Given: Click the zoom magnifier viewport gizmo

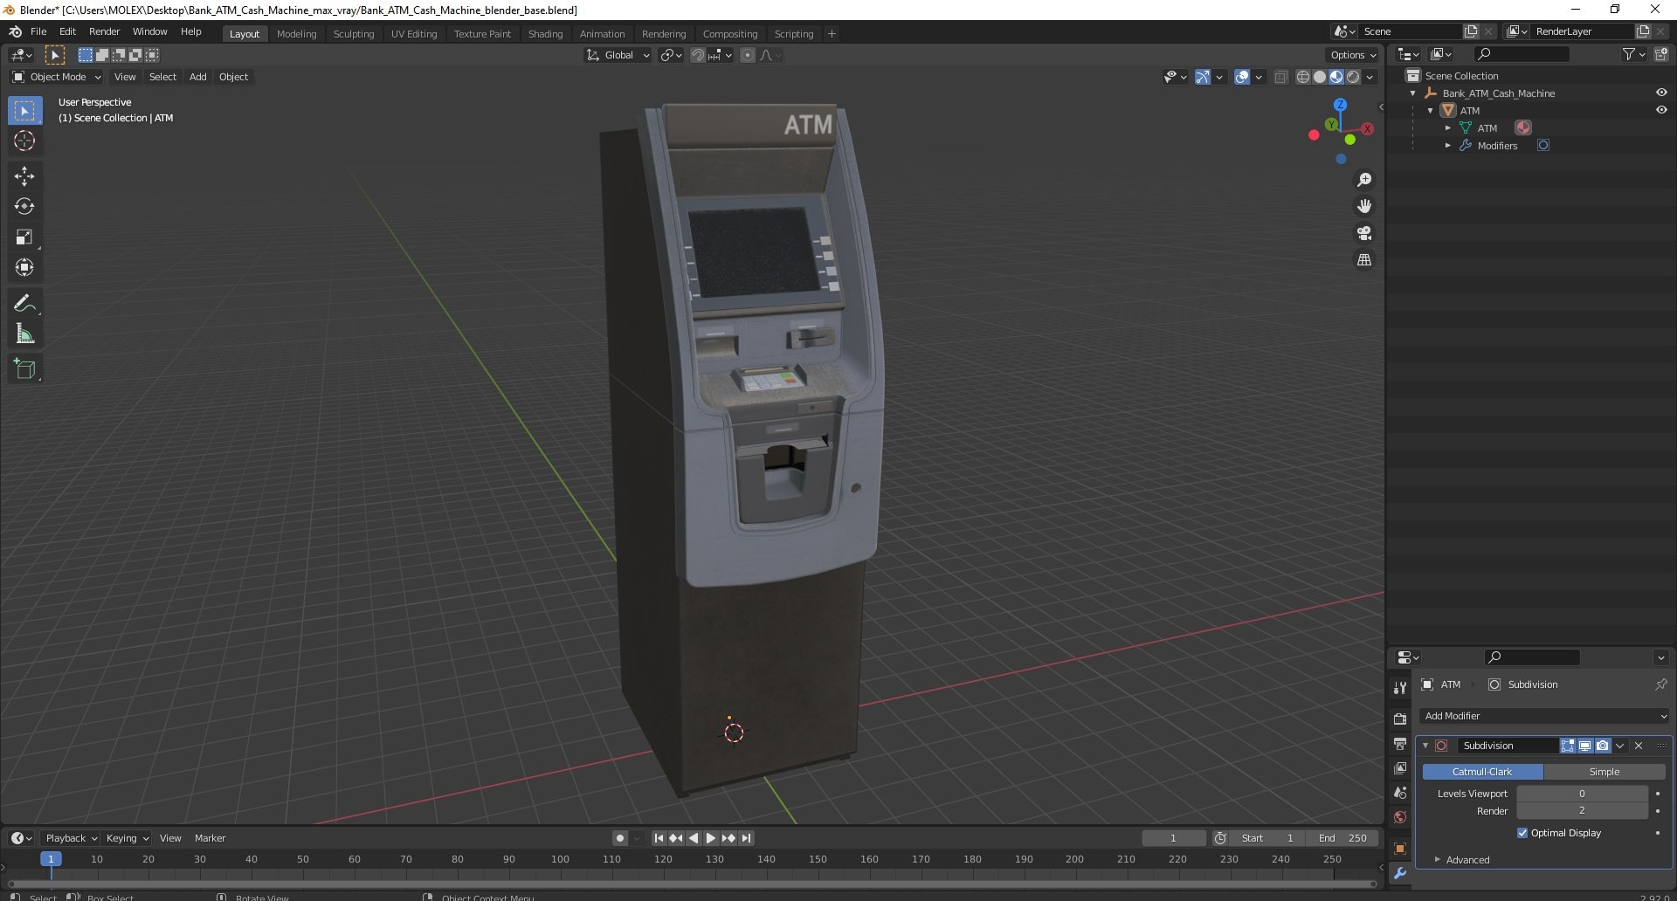Looking at the screenshot, I should (x=1363, y=180).
